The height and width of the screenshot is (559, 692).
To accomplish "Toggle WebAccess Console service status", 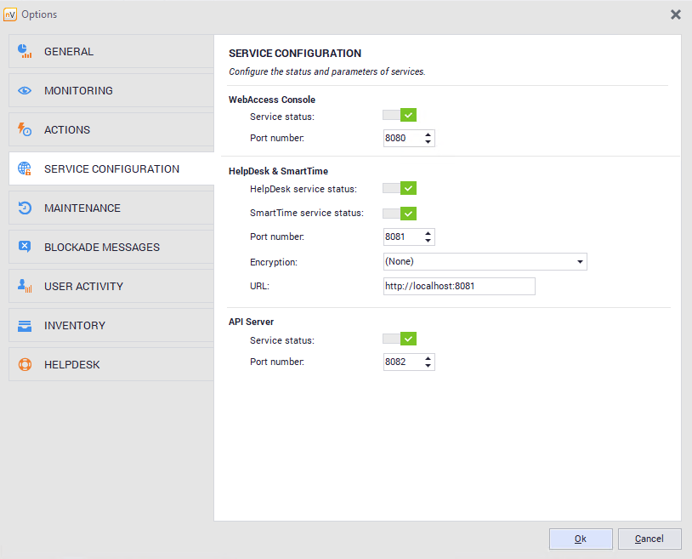I will (x=400, y=116).
